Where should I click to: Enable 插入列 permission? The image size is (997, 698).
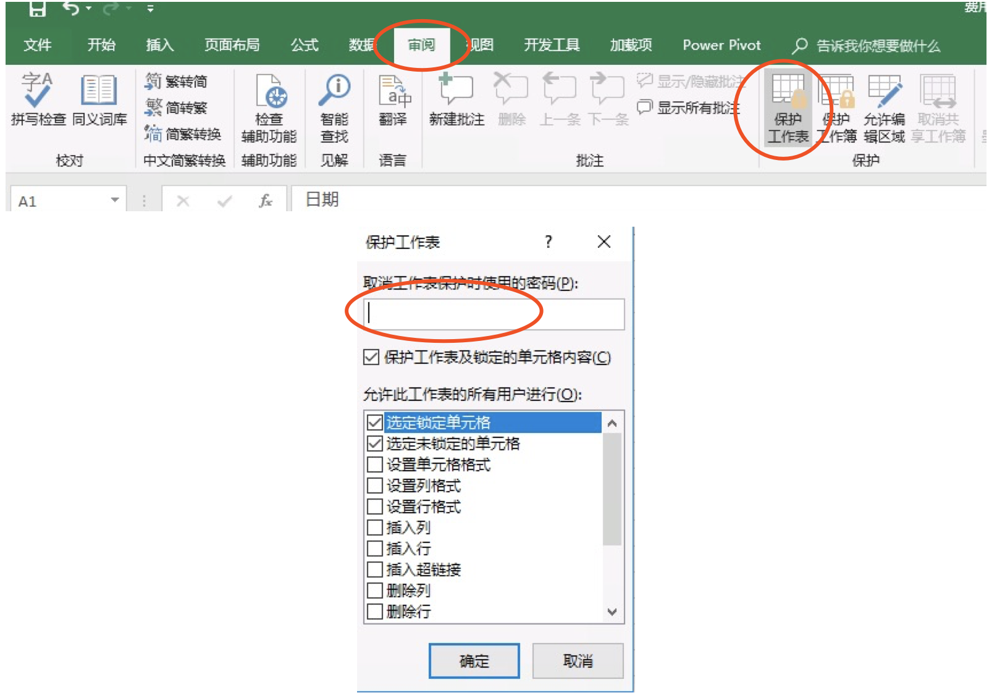[374, 528]
